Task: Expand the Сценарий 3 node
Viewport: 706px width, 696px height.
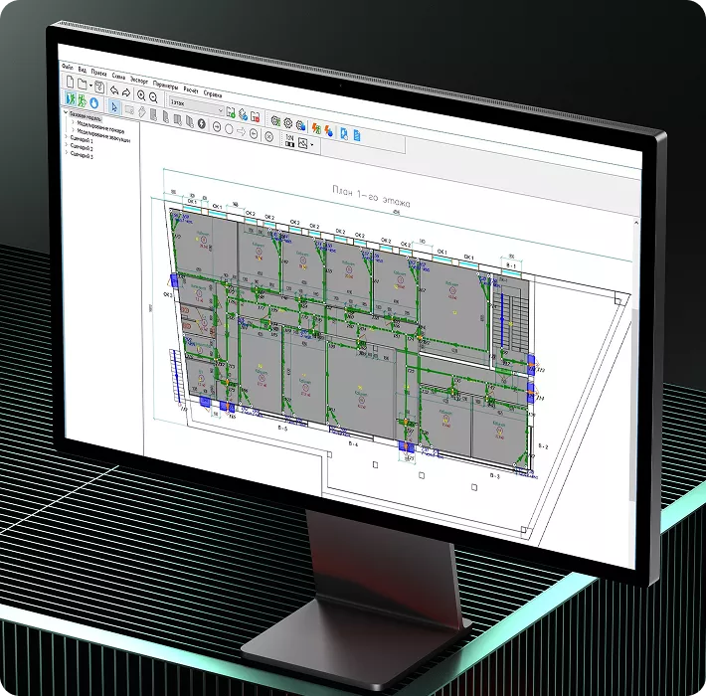Action: pyautogui.click(x=67, y=152)
